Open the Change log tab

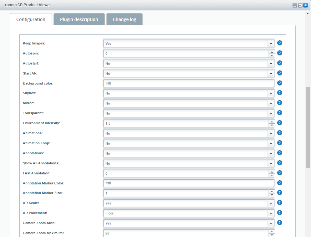[124, 19]
